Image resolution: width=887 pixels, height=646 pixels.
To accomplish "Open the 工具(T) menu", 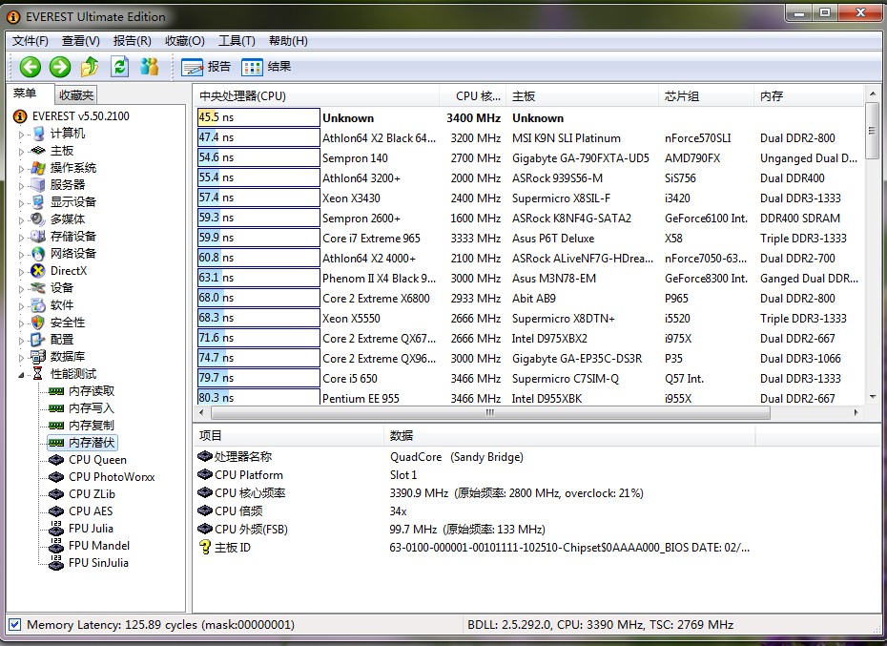I will click(237, 41).
